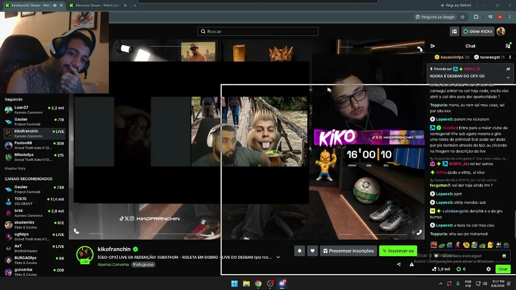This screenshot has width=516, height=290.
Task: Click Pergunte ao Google lens button
Action: [x=435, y=17]
